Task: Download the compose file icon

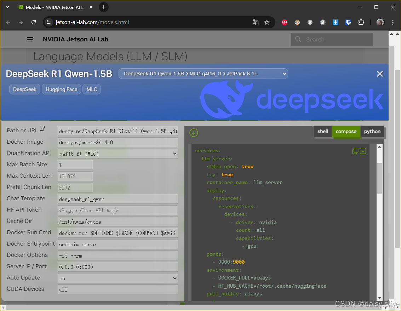Action: point(363,151)
